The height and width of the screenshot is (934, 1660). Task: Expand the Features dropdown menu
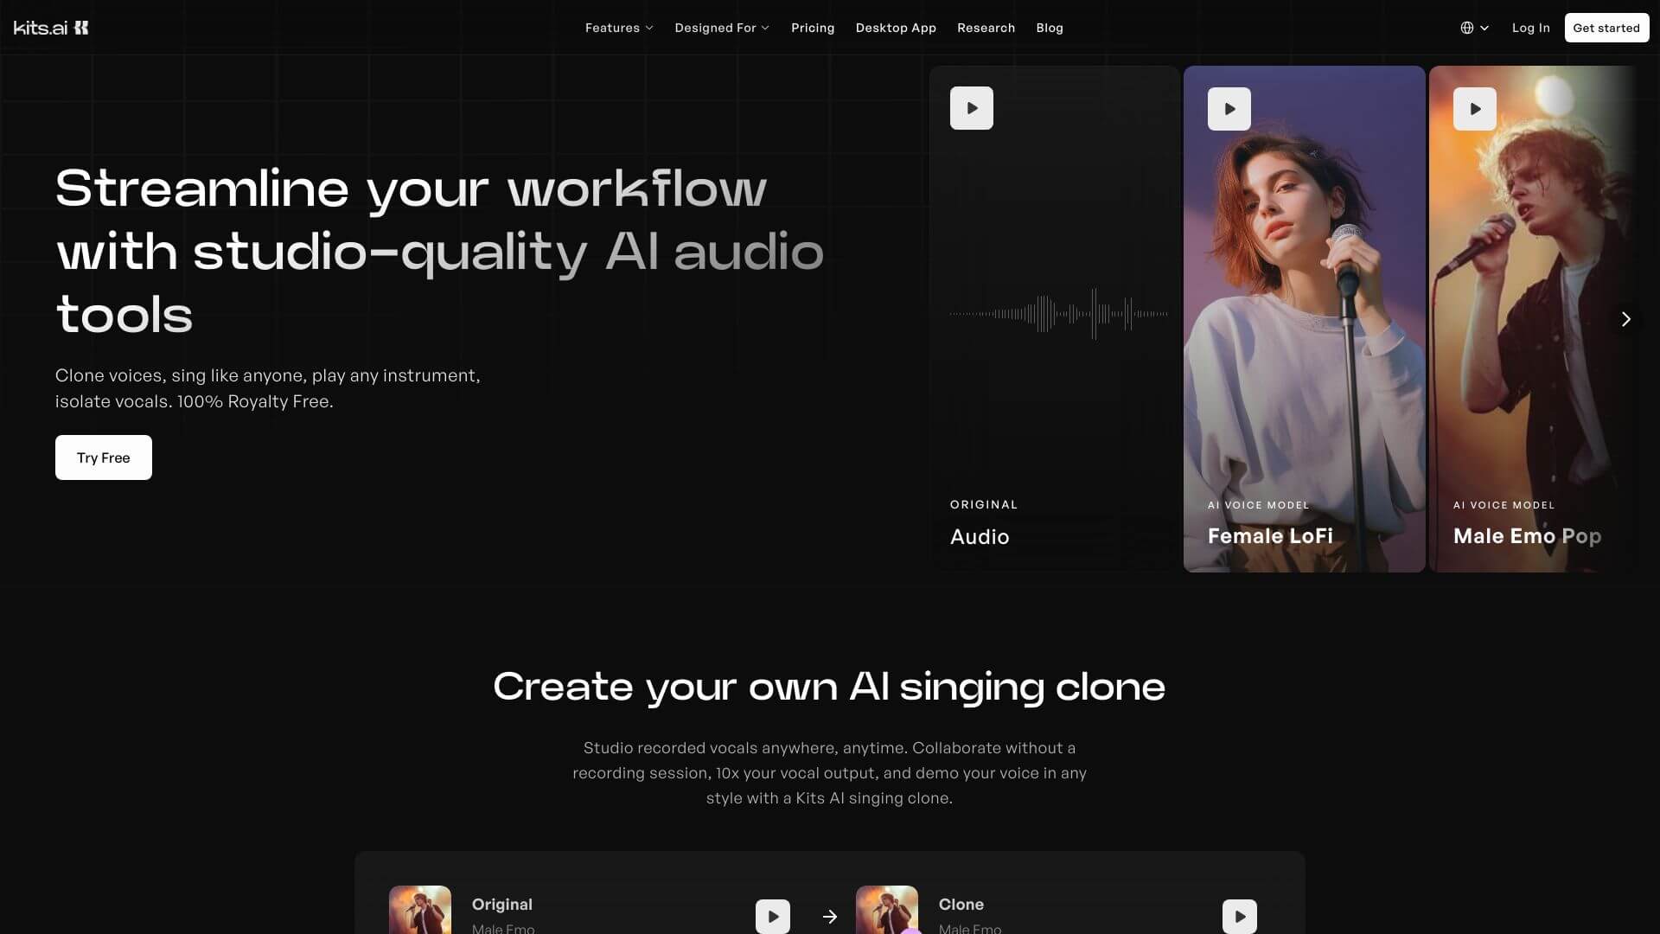[x=619, y=27]
